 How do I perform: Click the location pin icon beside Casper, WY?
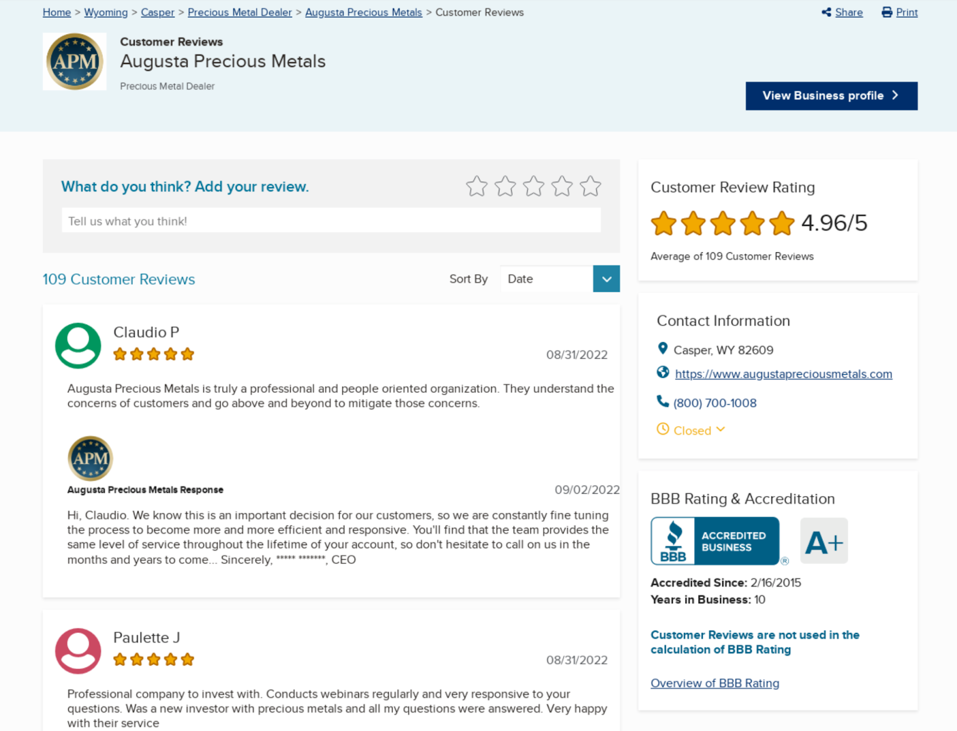click(663, 348)
